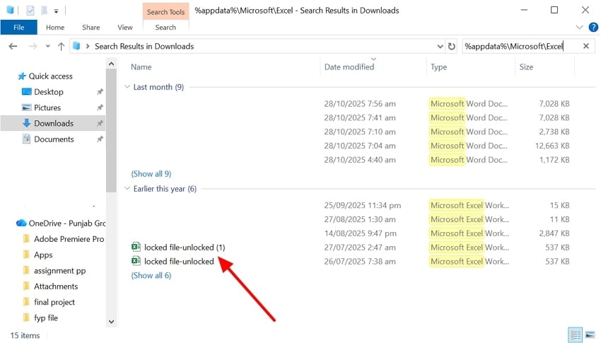Image resolution: width=601 pixels, height=343 pixels.
Task: Click the navigation pane scroll up arrow
Action: click(x=111, y=64)
